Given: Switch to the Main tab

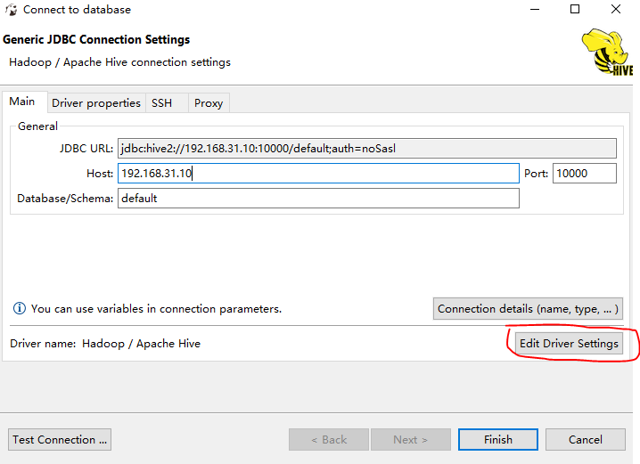Looking at the screenshot, I should pos(22,102).
